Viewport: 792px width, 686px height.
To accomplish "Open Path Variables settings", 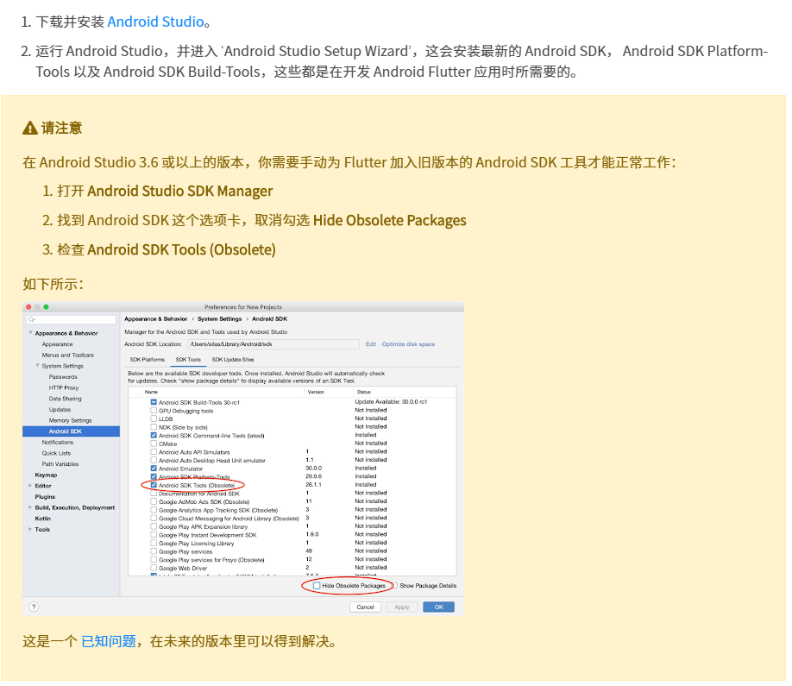I will (60, 463).
